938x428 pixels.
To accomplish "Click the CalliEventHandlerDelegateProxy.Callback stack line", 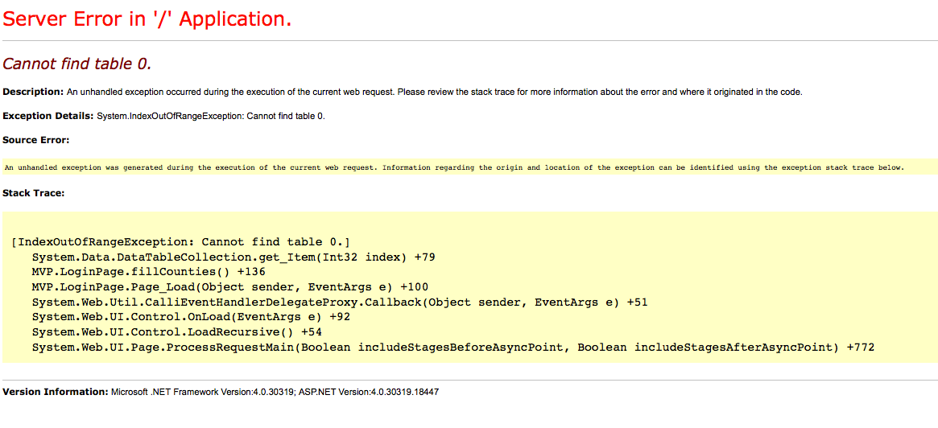I will (340, 302).
